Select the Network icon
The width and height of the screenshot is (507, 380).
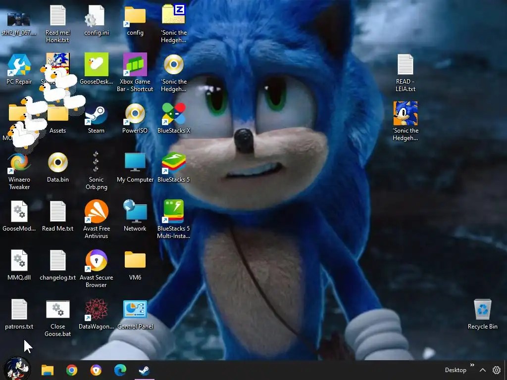[x=135, y=211]
